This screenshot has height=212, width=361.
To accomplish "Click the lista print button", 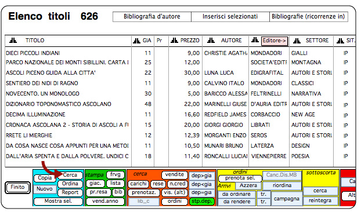I will tap(115, 183).
